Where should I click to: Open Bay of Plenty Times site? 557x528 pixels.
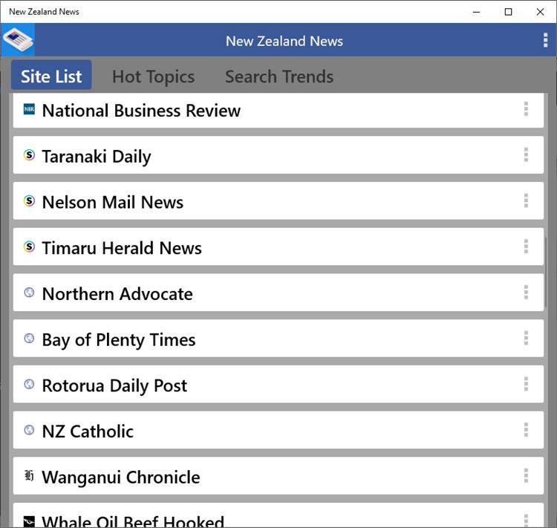pyautogui.click(x=278, y=339)
